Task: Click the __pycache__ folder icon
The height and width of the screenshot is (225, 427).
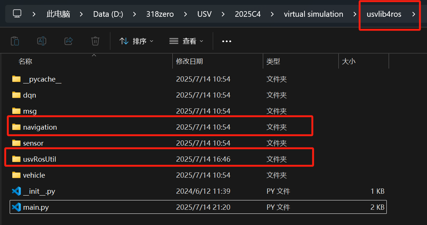Action: (x=16, y=79)
